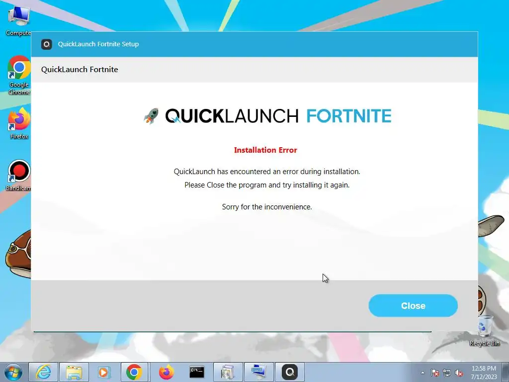Open Internet Explorer from the taskbar
Screen dimensions: 509x382
[43, 372]
